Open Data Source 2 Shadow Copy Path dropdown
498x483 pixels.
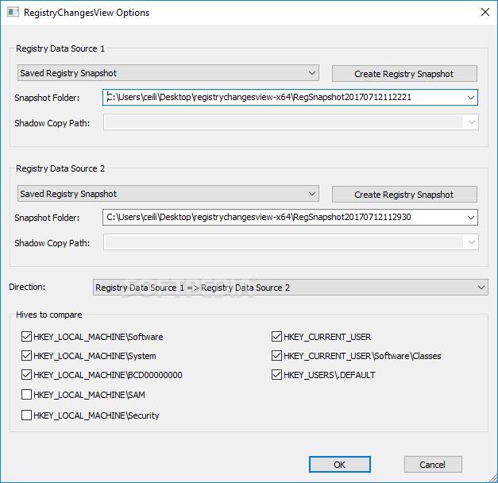pos(471,242)
